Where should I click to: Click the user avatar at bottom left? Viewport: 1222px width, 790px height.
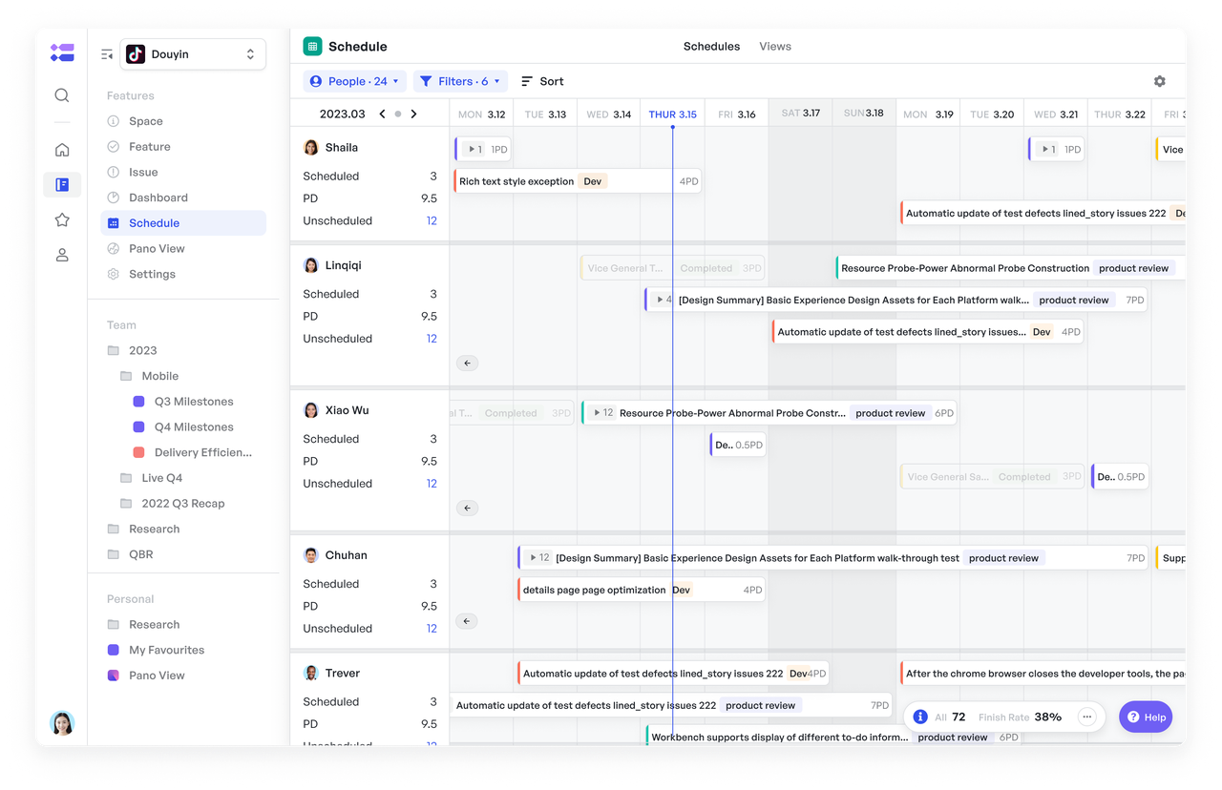pyautogui.click(x=61, y=723)
